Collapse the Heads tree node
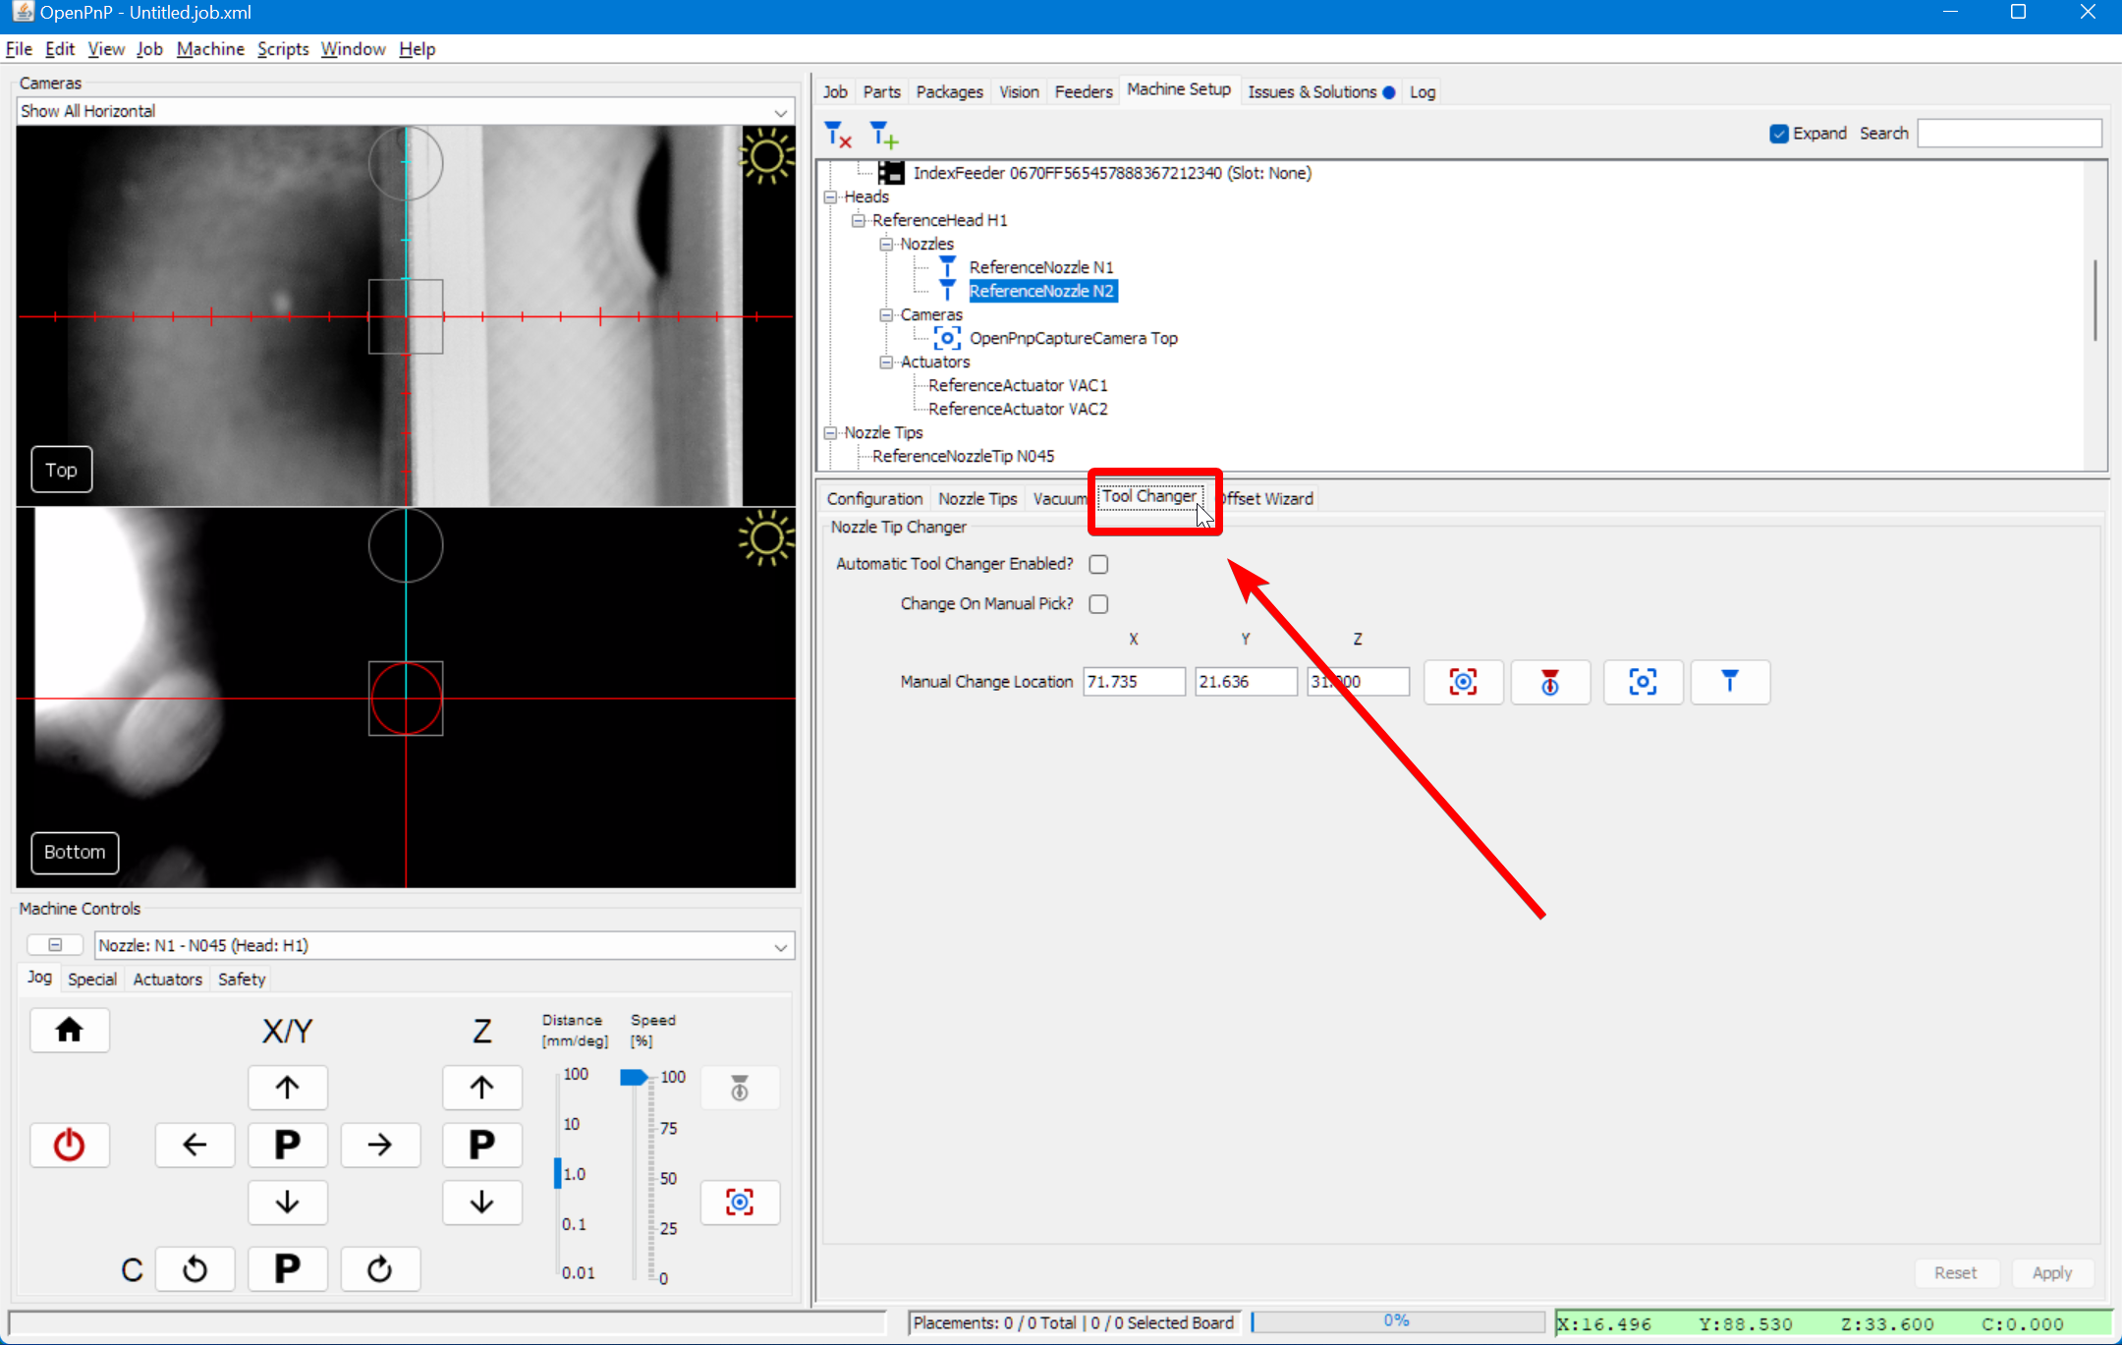The image size is (2122, 1345). pyautogui.click(x=831, y=196)
